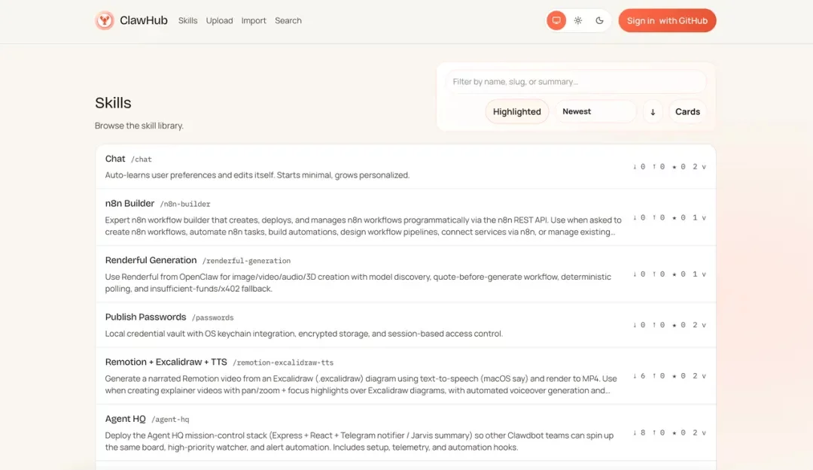Select the Search navigation link

(288, 20)
